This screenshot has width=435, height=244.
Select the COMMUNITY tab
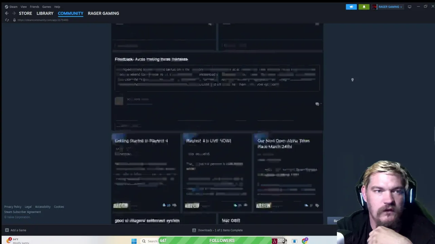(x=70, y=13)
